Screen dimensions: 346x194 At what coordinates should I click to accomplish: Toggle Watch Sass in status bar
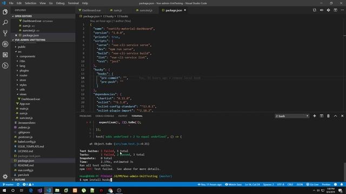coord(233,184)
